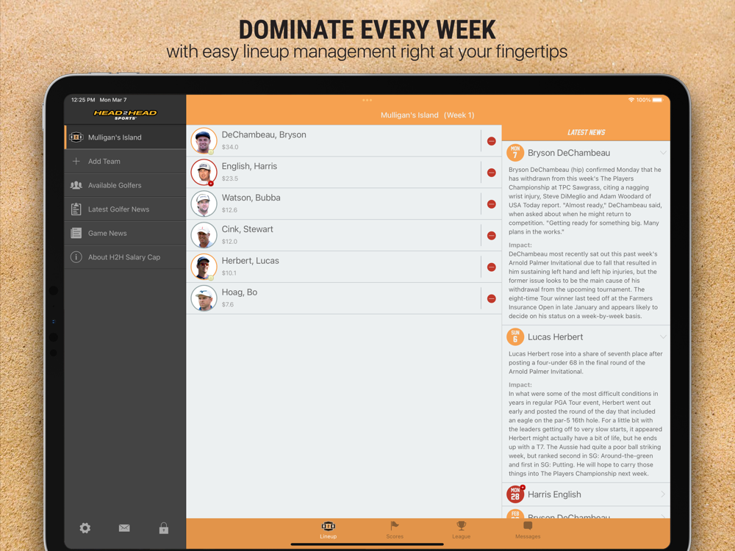Image resolution: width=735 pixels, height=551 pixels.
Task: Tap the three-dot multitasking indicator
Action: coord(367,100)
